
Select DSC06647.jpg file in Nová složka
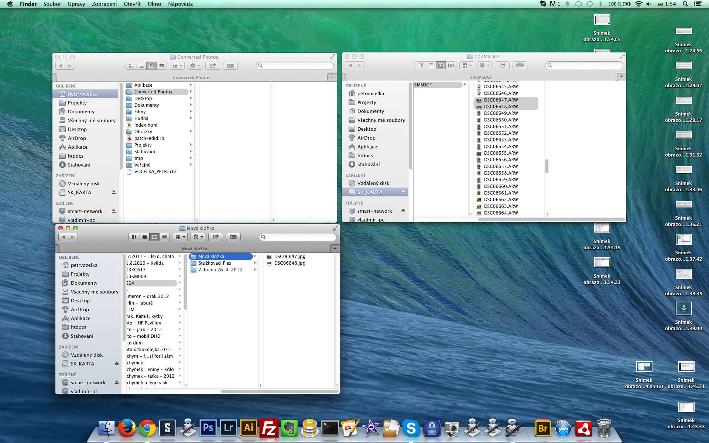[x=290, y=257]
